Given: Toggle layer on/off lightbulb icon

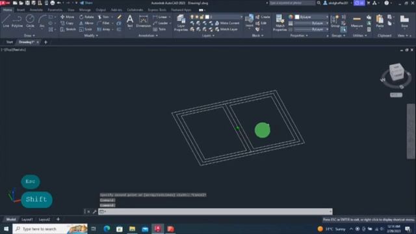Looking at the screenshot, I should (192, 17).
